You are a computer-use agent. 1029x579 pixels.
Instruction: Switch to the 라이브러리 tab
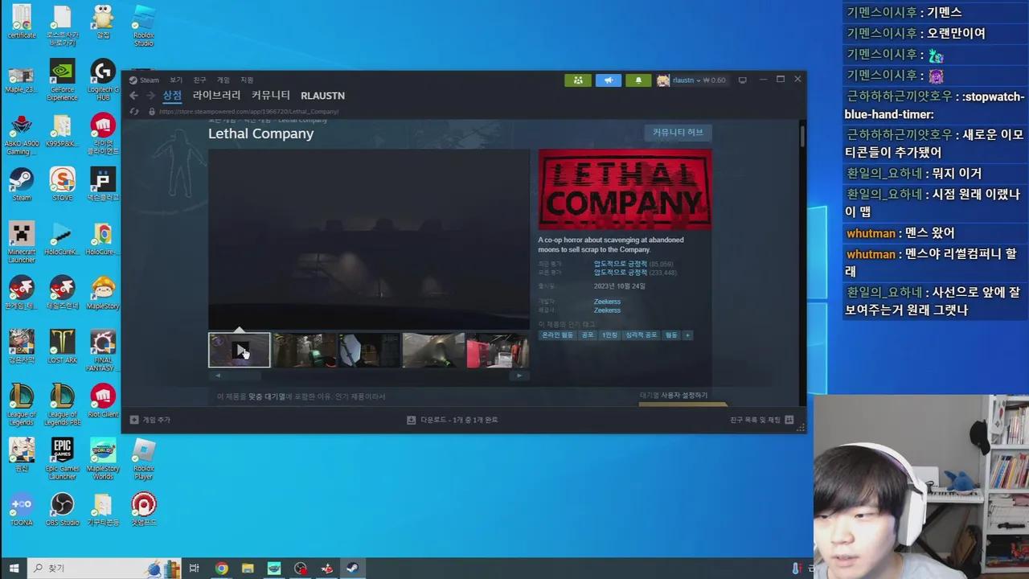coord(216,95)
